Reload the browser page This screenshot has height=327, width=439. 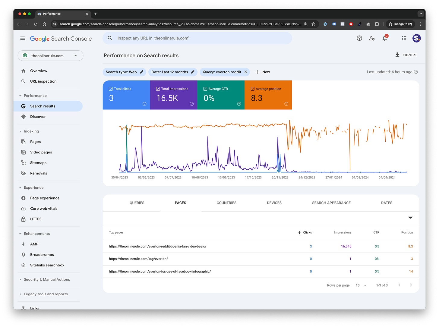pos(36,24)
